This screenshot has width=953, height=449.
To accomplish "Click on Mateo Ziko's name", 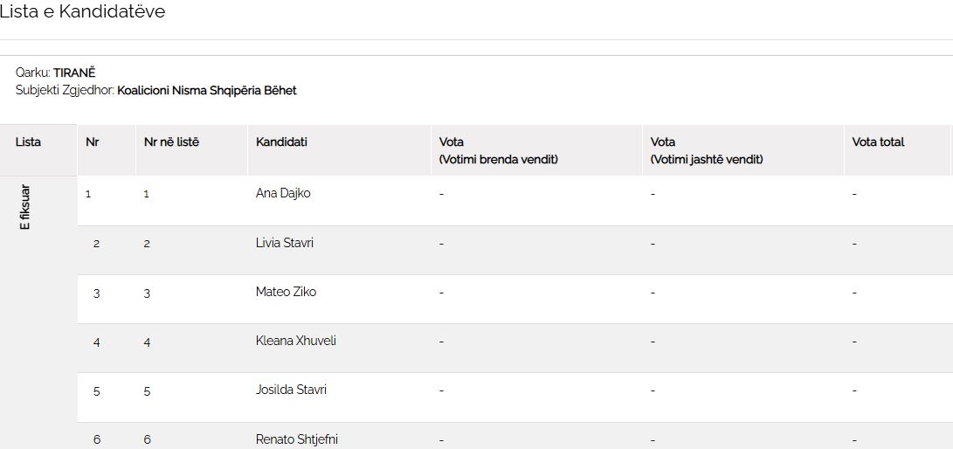I will pos(286,292).
